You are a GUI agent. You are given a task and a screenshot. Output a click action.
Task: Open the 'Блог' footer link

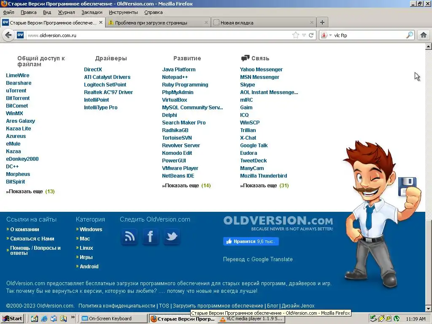[273, 306]
